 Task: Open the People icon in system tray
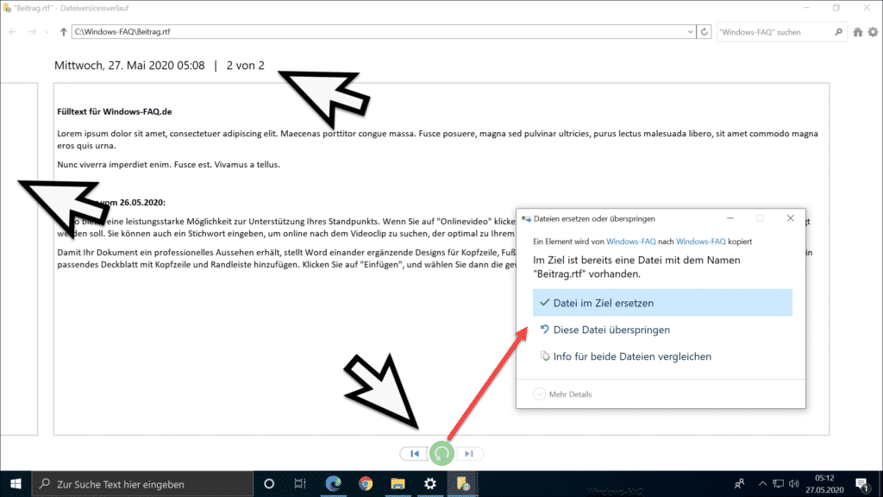click(739, 483)
